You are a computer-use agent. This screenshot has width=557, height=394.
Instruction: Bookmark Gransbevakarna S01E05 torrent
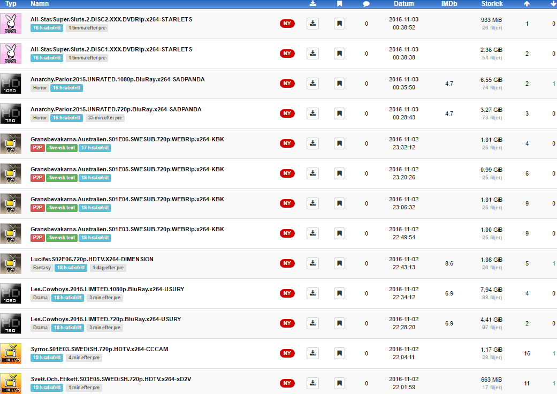340,173
